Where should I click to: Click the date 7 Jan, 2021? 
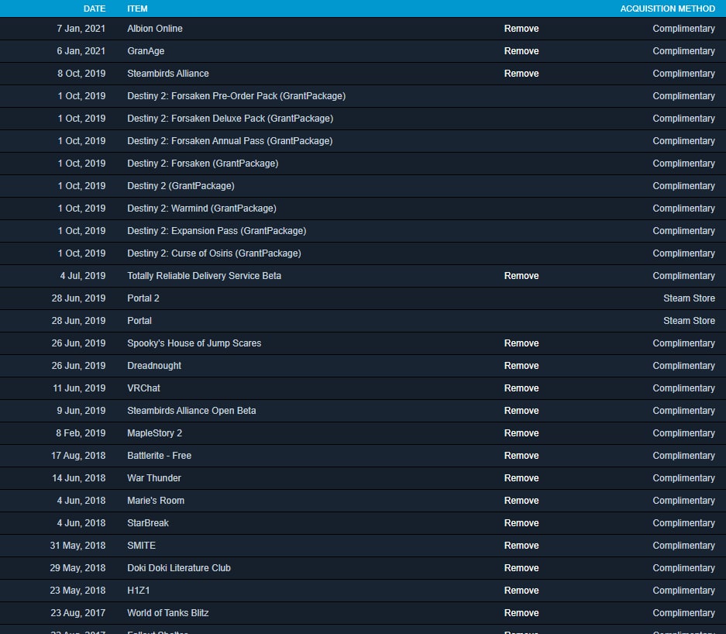[x=81, y=29]
